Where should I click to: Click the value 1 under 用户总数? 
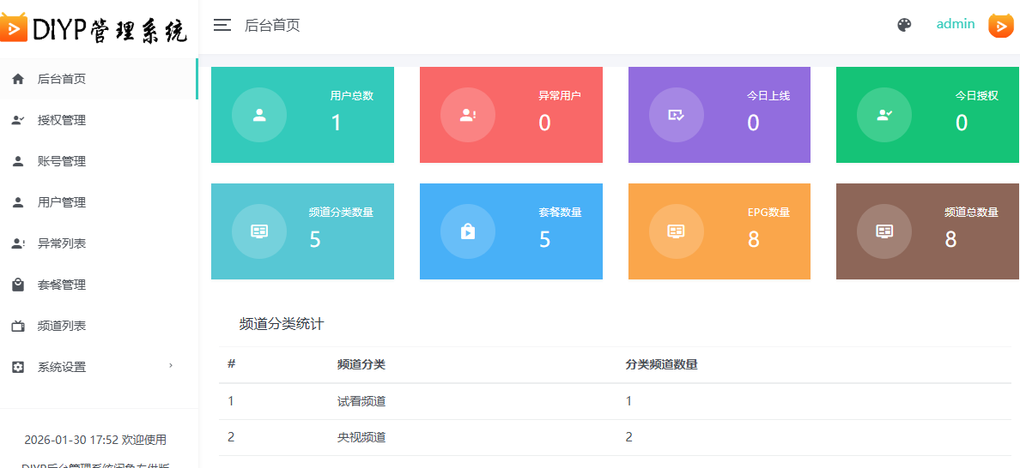click(336, 122)
